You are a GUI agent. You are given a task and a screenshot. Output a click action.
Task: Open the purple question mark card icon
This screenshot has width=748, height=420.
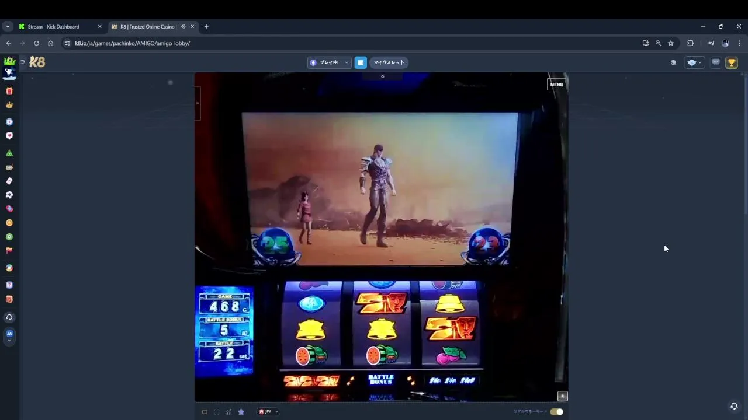coord(9,285)
